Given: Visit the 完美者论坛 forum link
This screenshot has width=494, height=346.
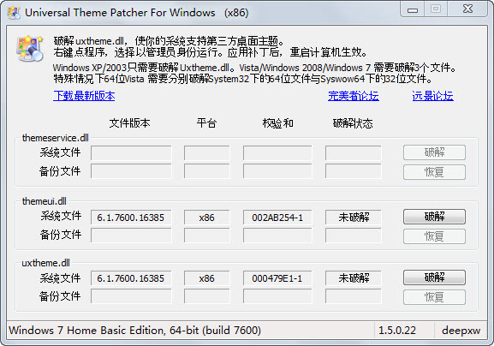Looking at the screenshot, I should 354,96.
